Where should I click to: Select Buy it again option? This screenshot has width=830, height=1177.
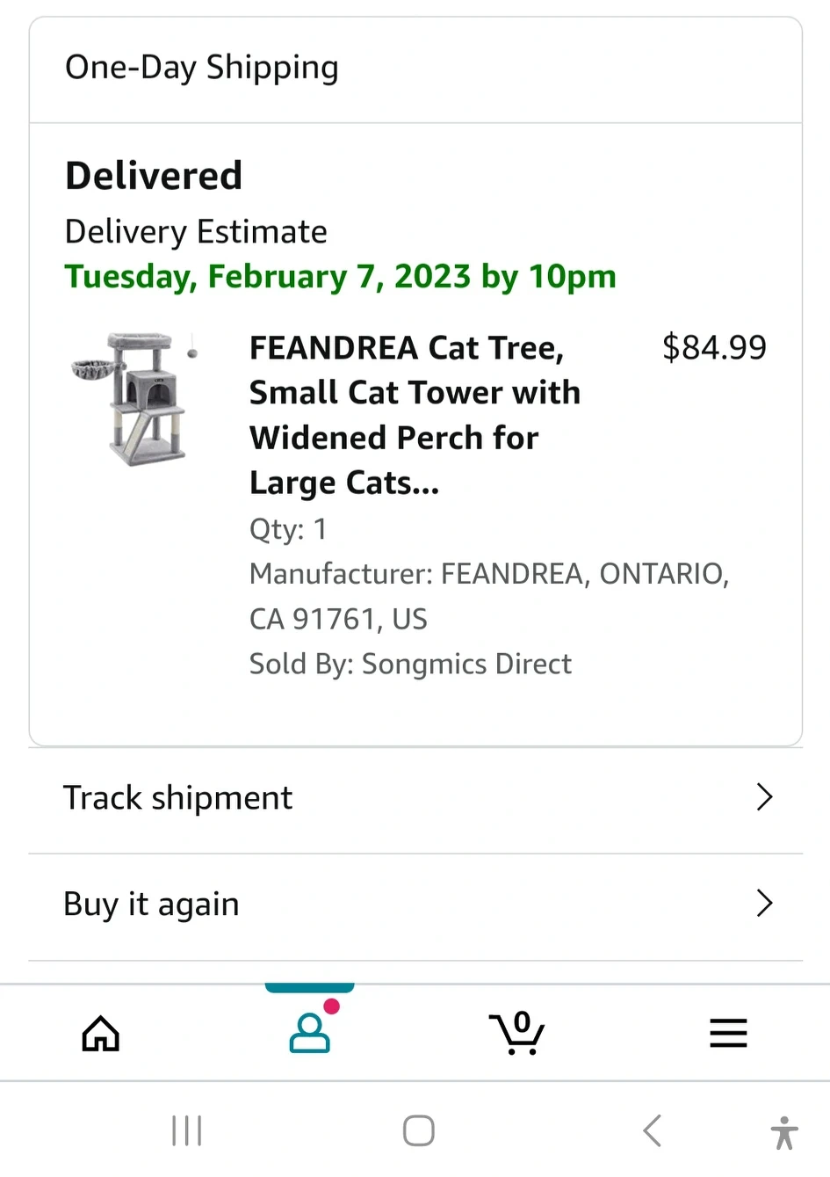[415, 905]
